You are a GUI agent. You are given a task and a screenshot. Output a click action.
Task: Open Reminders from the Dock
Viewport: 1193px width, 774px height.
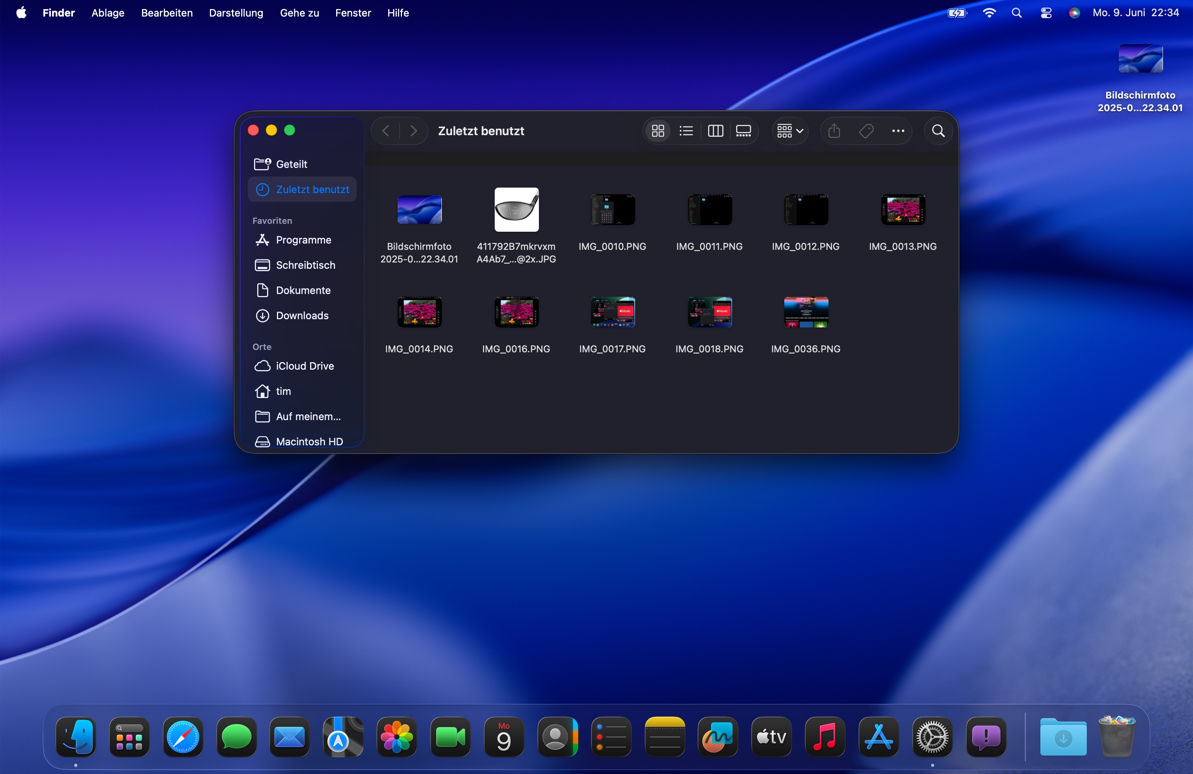click(x=611, y=737)
